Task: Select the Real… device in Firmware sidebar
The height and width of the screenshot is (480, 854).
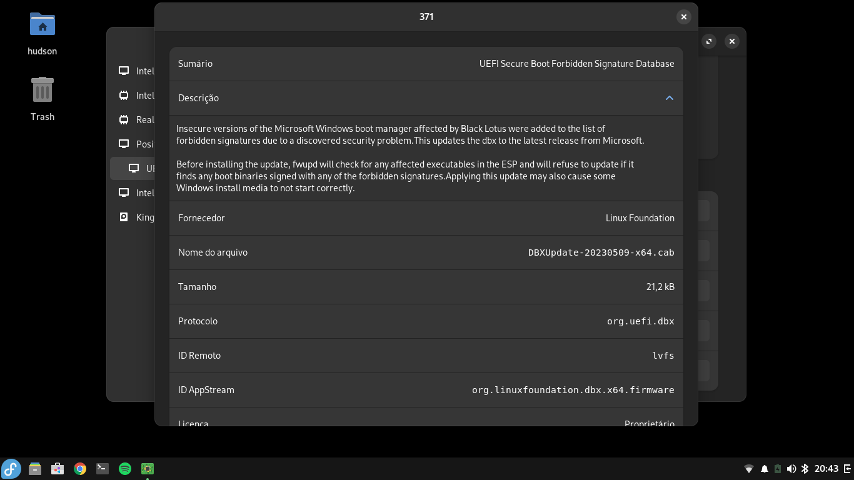Action: click(133, 120)
